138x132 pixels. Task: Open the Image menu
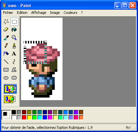(x=55, y=13)
